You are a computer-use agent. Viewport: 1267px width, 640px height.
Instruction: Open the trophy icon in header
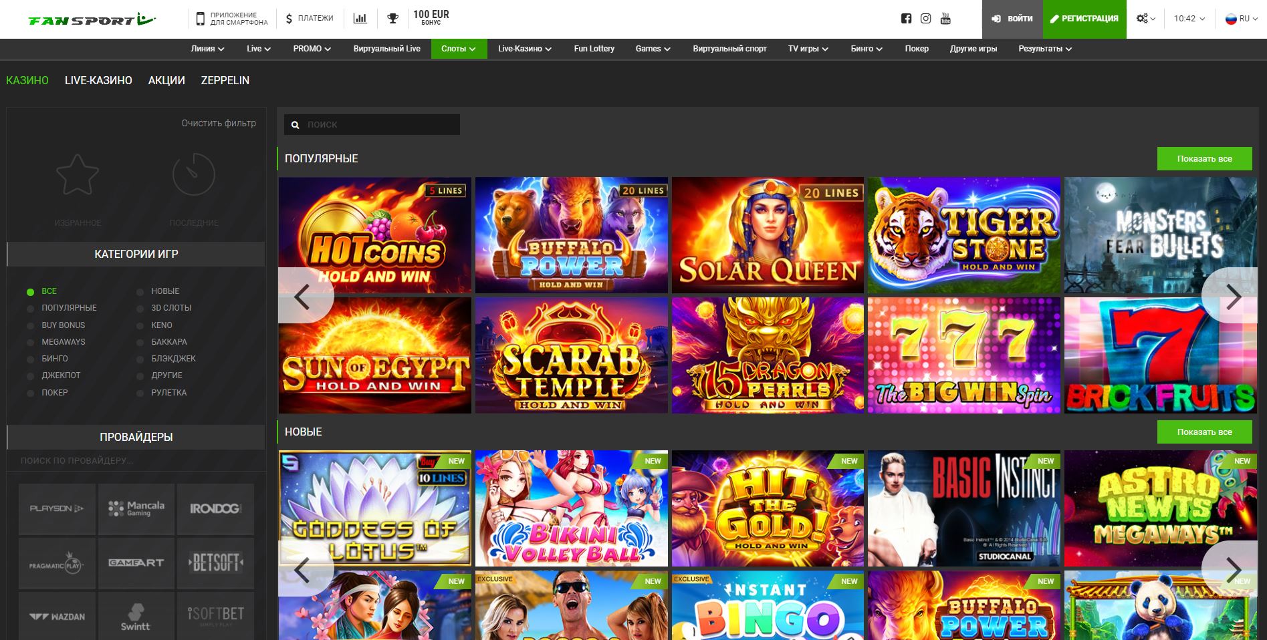click(393, 19)
